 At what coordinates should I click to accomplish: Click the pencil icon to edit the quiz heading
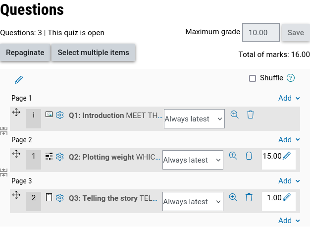(x=19, y=80)
